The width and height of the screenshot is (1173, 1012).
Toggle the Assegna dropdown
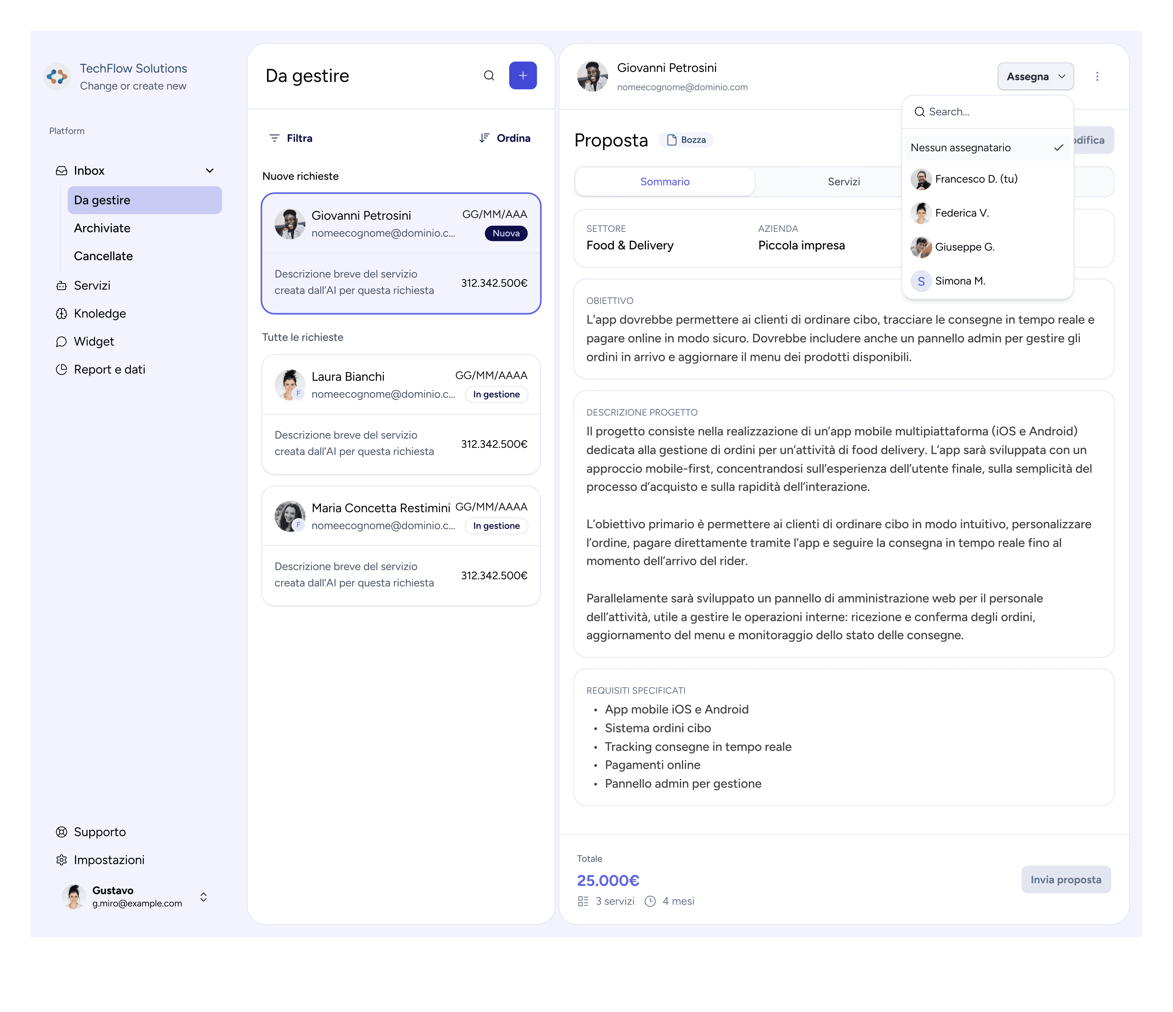click(x=1035, y=77)
